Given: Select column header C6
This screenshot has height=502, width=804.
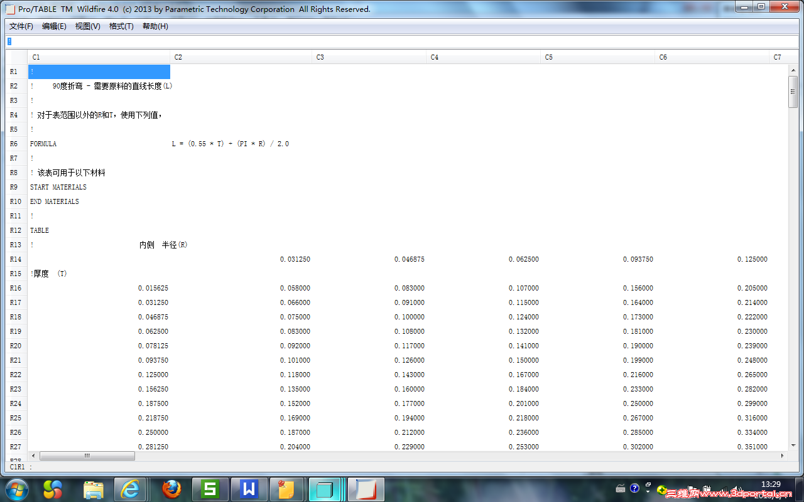Looking at the screenshot, I should [712, 57].
